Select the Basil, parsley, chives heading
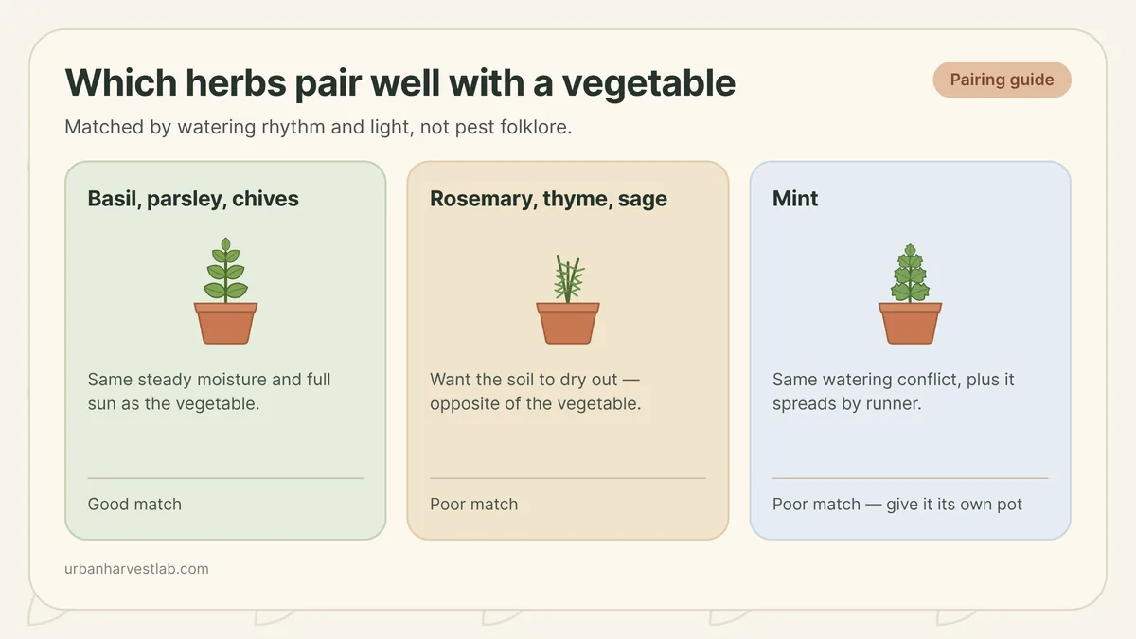Viewport: 1136px width, 639px height. [x=193, y=199]
